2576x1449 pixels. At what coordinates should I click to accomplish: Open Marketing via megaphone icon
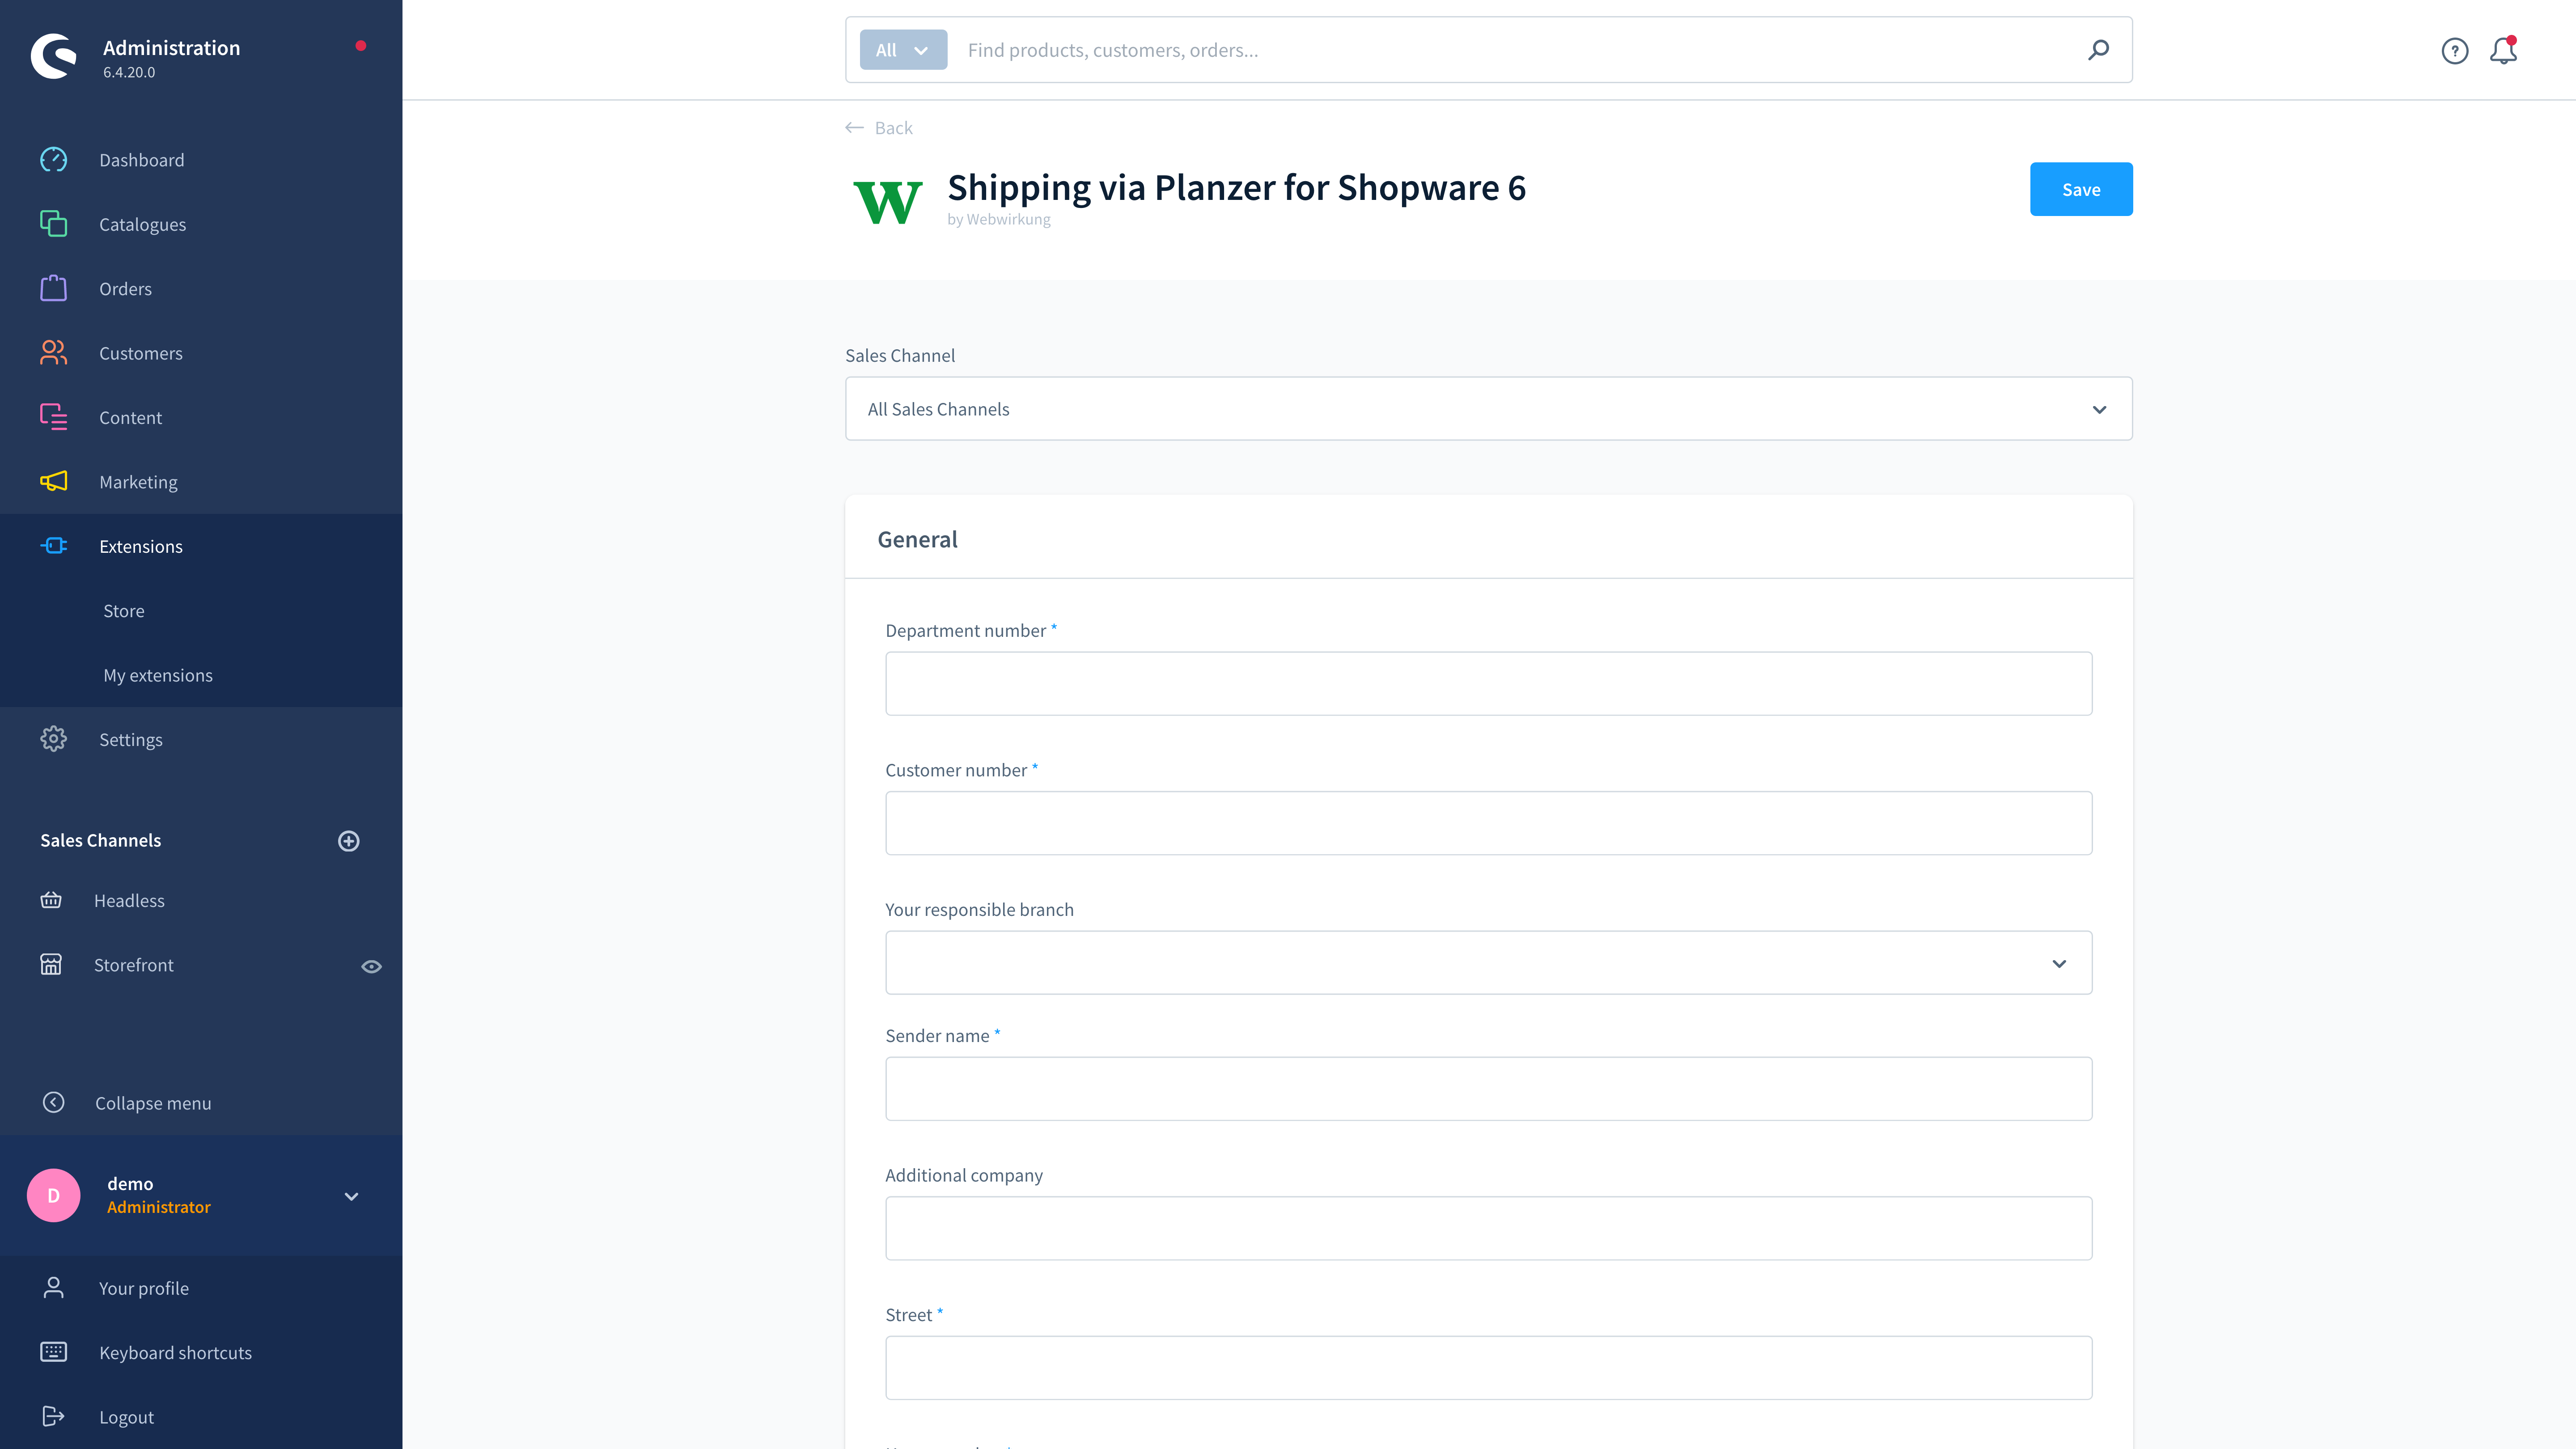coord(53,482)
